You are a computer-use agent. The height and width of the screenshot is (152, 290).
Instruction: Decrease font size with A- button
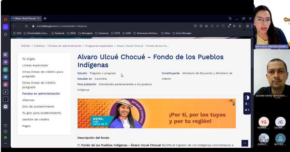247,104
